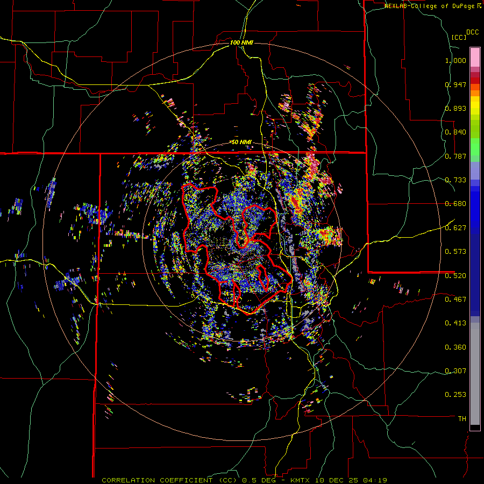Screen dimensions: 484x484
Task: Select the 0.307 scale value label
Action: pos(455,371)
